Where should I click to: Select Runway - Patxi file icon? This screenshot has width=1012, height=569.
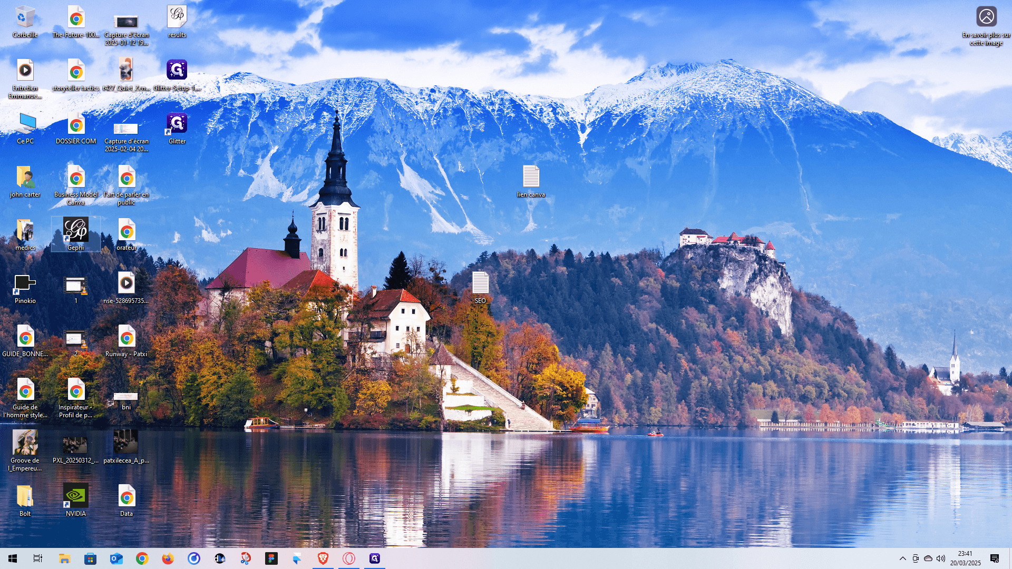[126, 337]
